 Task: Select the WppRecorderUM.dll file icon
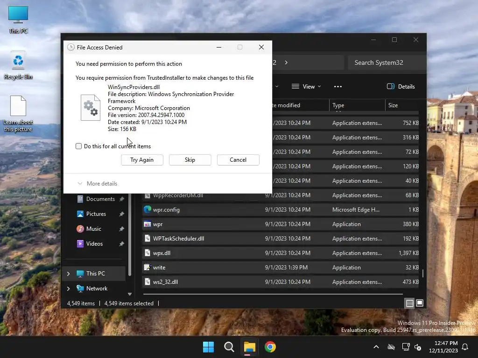pyautogui.click(x=147, y=195)
